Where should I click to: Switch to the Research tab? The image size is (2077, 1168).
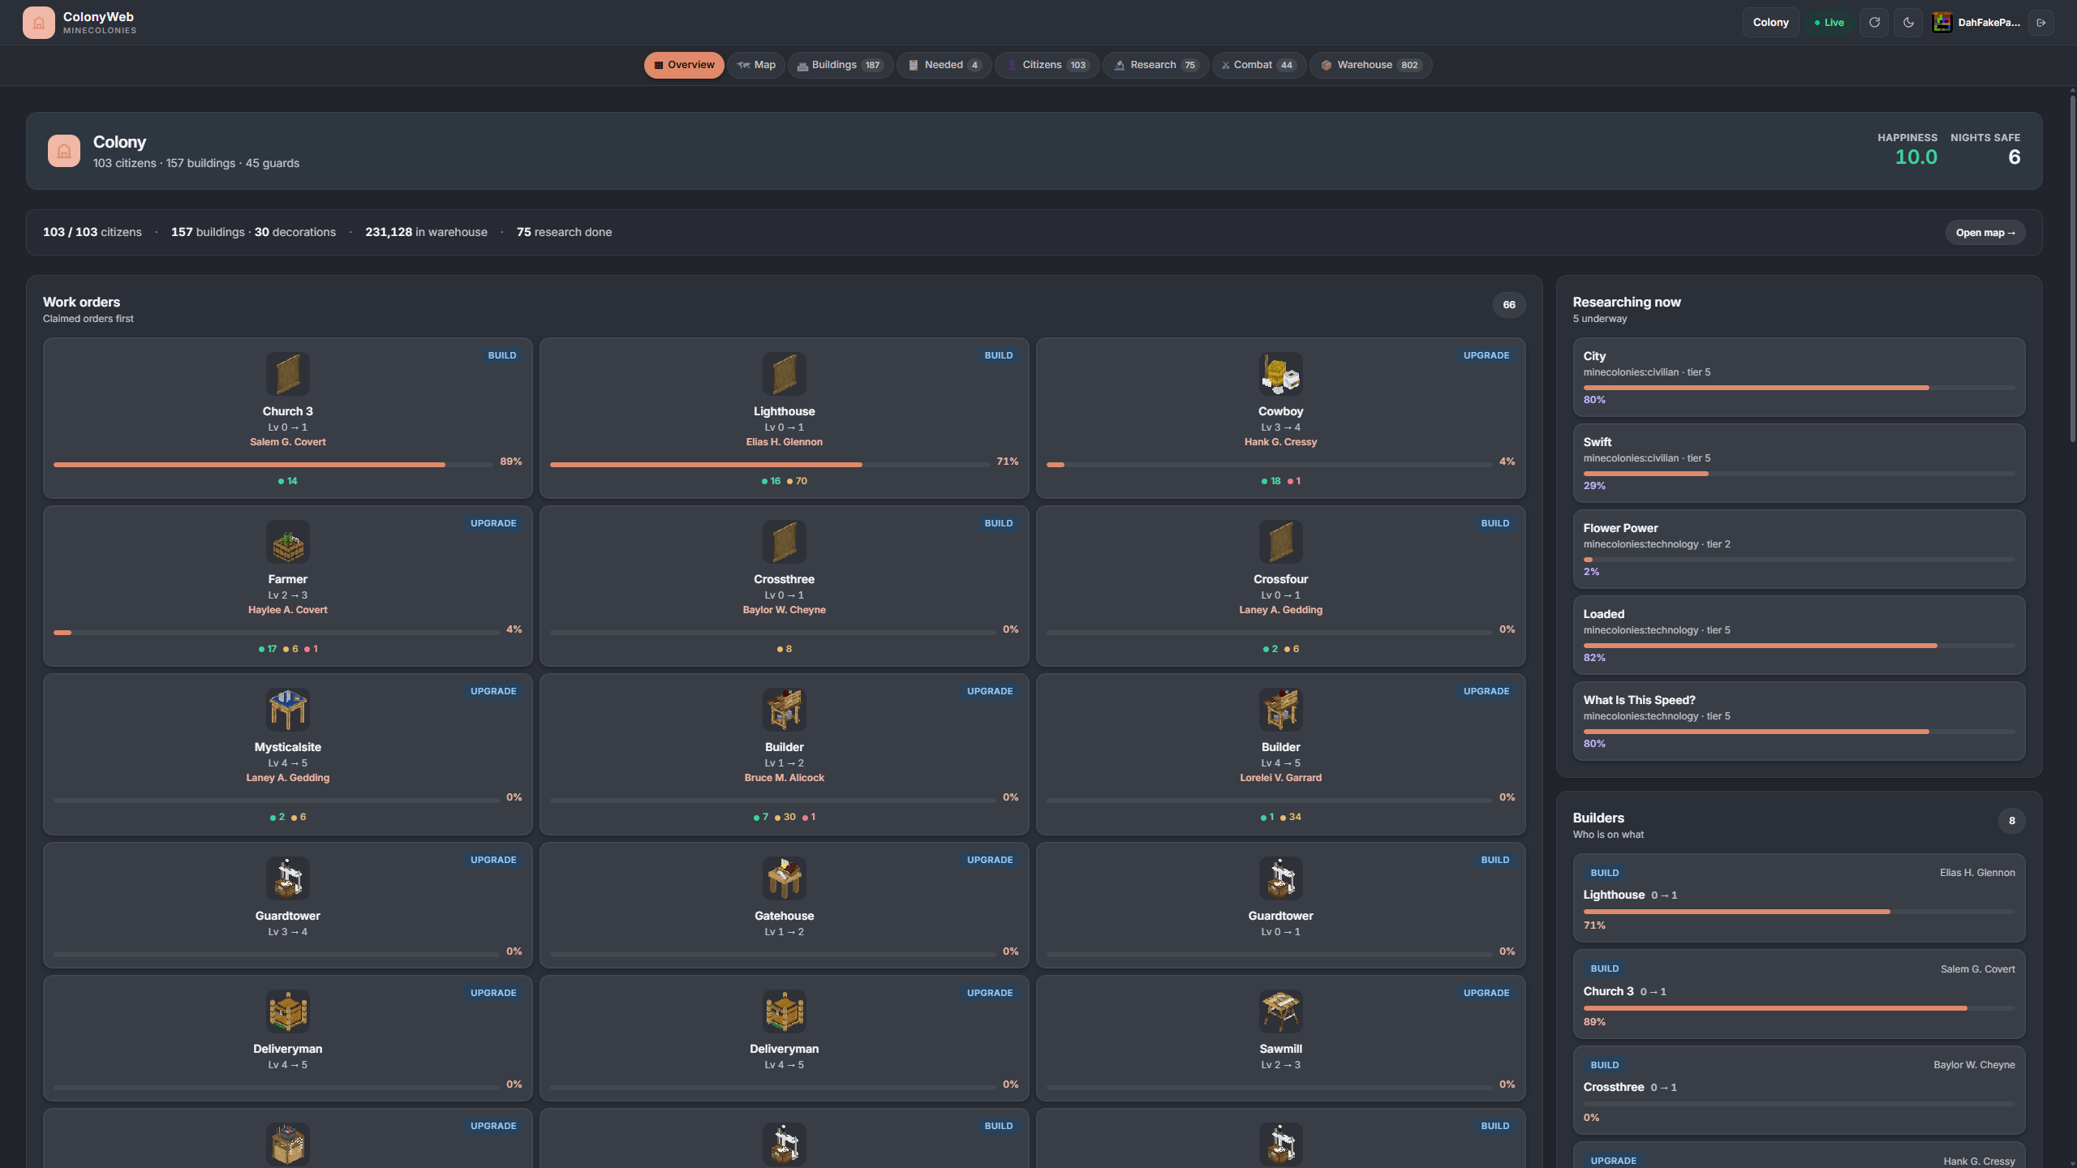coord(1155,65)
